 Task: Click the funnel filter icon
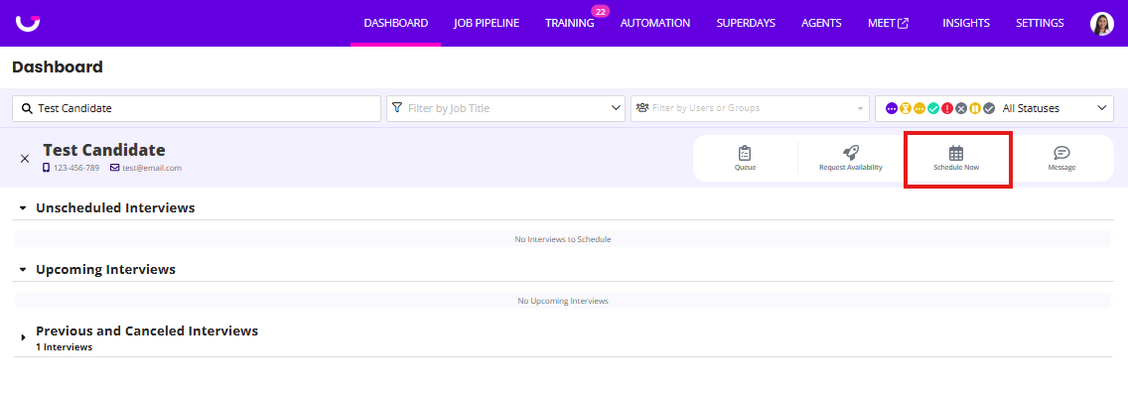coord(397,108)
